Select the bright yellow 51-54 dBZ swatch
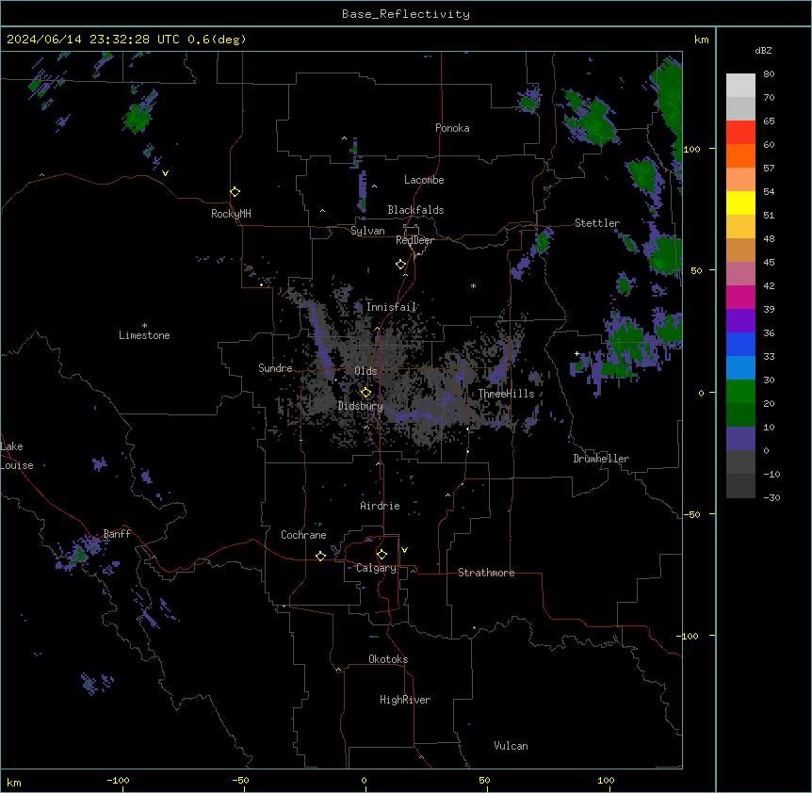The height and width of the screenshot is (793, 812). [x=740, y=202]
